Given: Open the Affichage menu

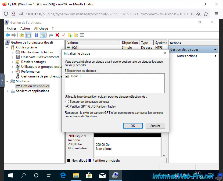Looking at the screenshot, I should 41,29.
